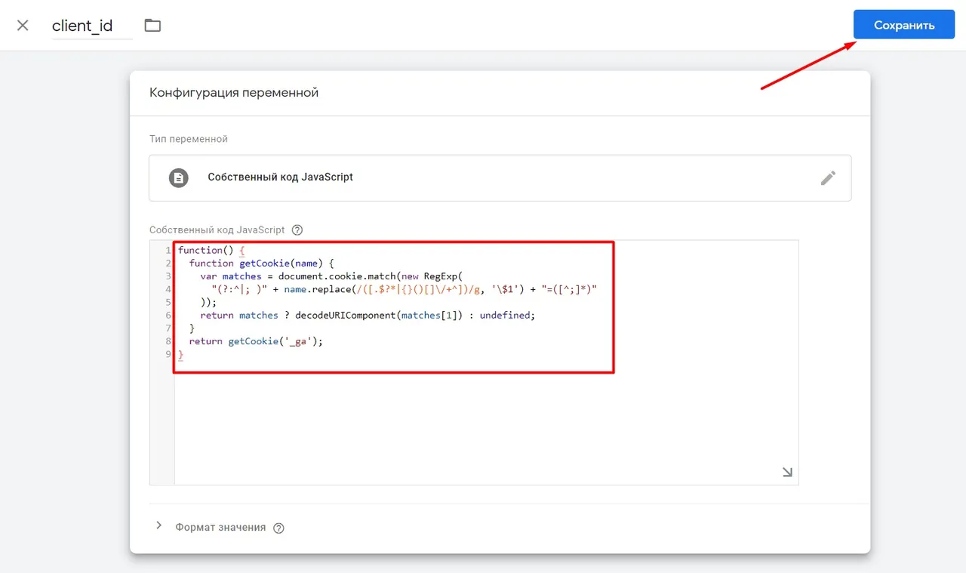
Task: Click first line 'function() {' in editor
Action: coord(212,251)
